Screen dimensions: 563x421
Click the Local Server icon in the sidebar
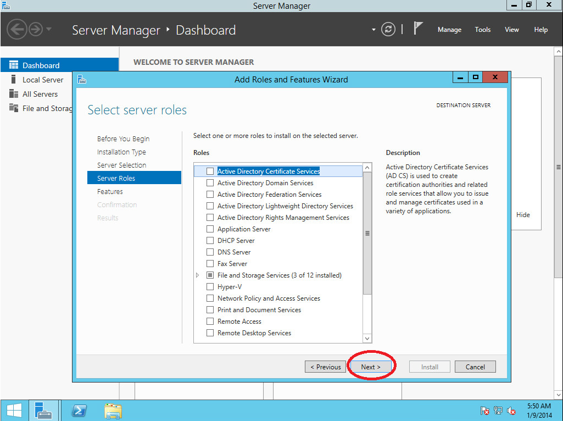tap(14, 79)
